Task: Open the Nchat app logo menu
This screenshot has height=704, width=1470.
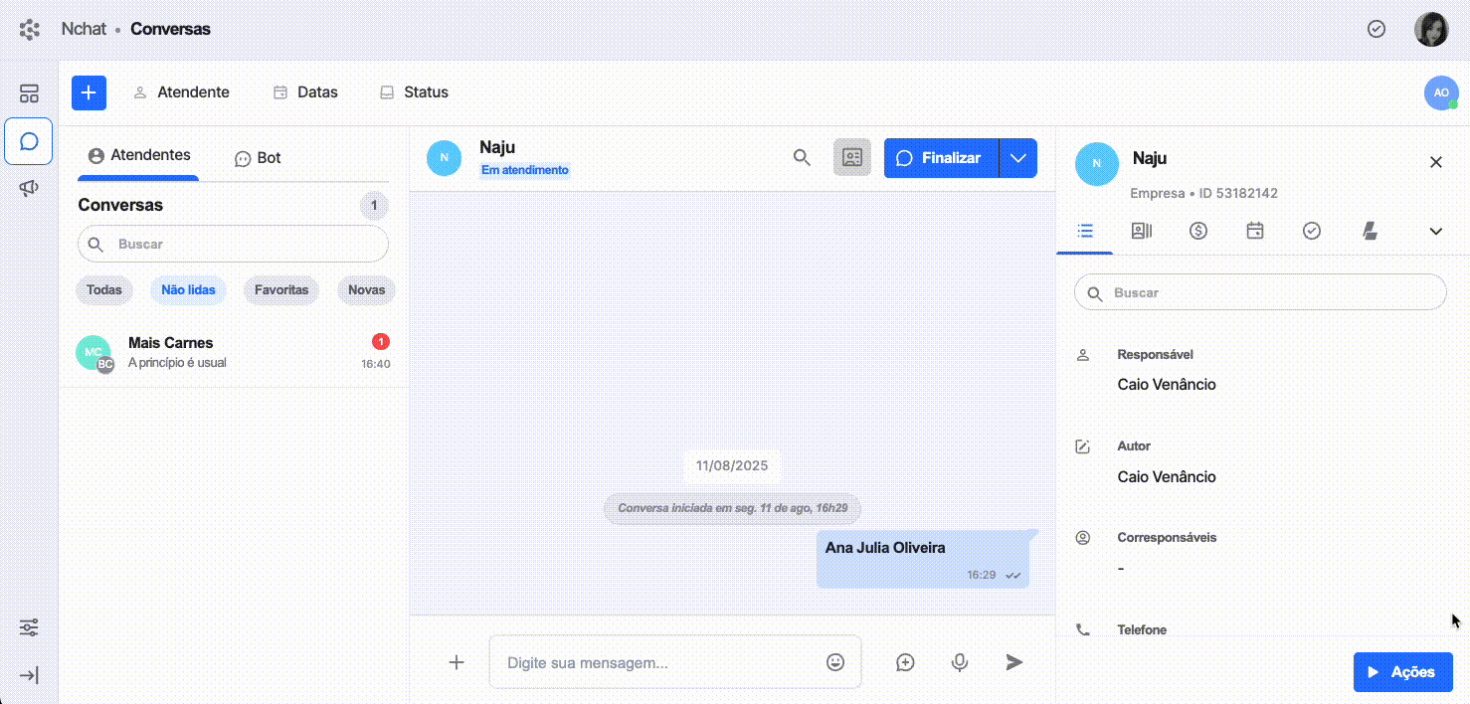Action: coord(30,29)
